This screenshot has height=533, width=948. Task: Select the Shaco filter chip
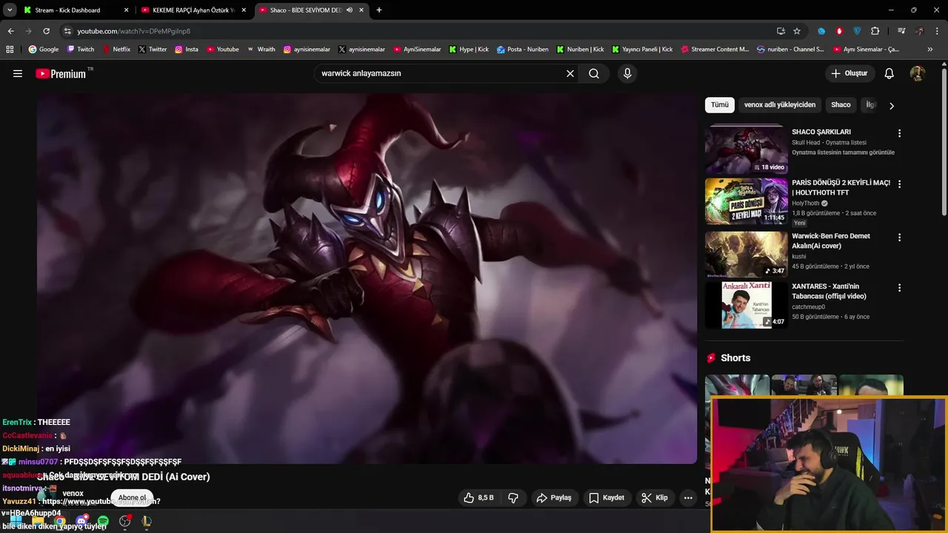[x=841, y=105]
